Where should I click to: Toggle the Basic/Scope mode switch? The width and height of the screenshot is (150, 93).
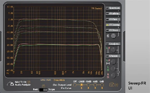coord(43,90)
